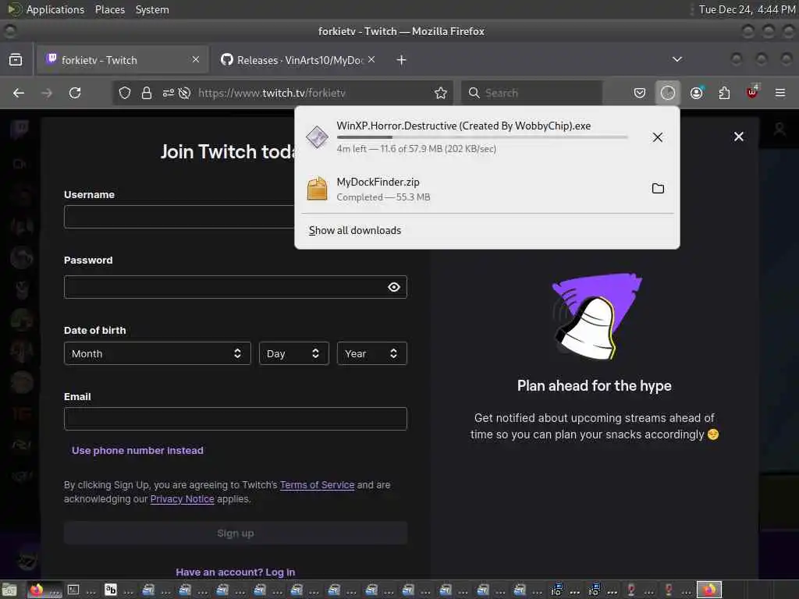The height and width of the screenshot is (599, 799).
Task: Go back one page in Firefox
Action: (19, 93)
